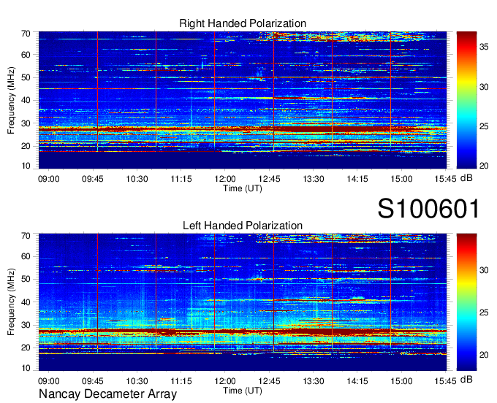
Task: Click 10 frequency tick on Right Handed plot
Action: coord(26,166)
